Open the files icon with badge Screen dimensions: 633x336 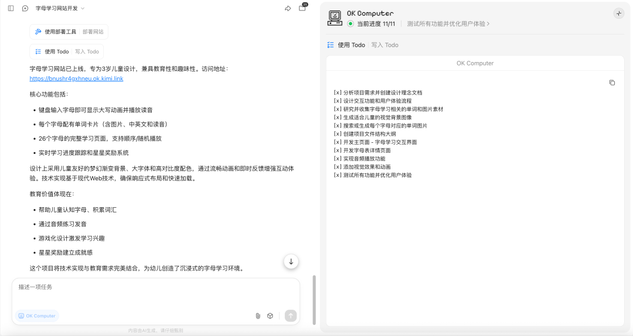click(302, 7)
